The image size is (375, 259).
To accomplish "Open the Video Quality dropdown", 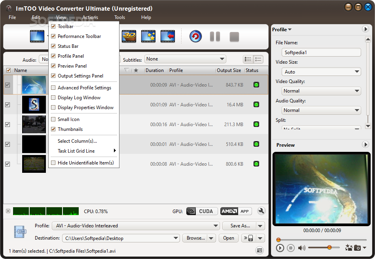I will coord(321,91).
